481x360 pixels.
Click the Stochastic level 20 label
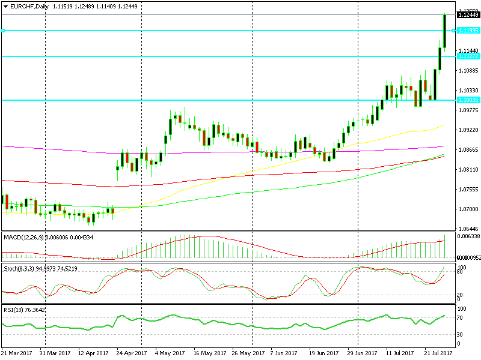(460, 295)
